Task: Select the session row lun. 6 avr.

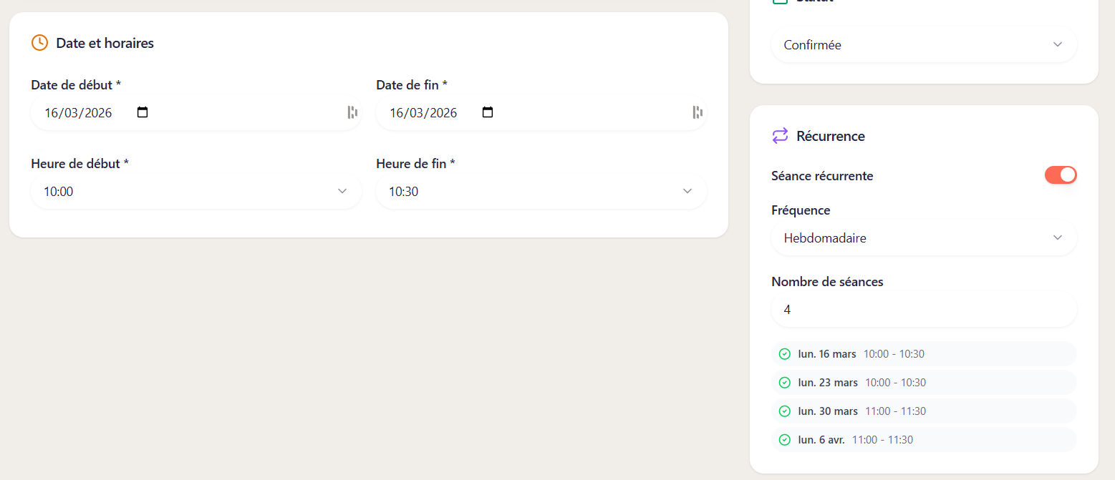Action: 924,439
